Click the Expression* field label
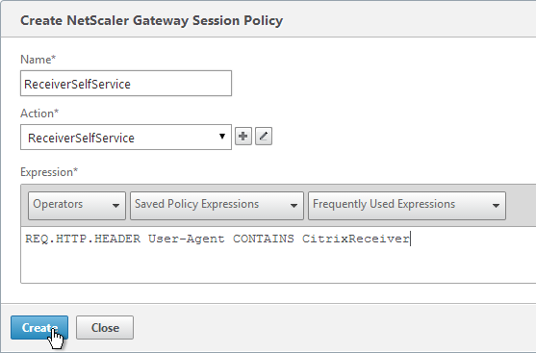536x353 pixels. click(x=49, y=172)
